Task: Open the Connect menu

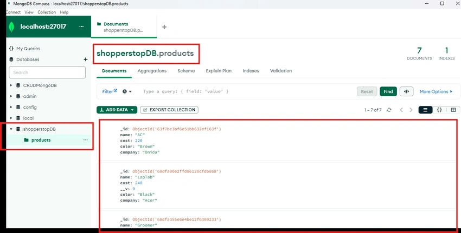Action: [x=13, y=12]
